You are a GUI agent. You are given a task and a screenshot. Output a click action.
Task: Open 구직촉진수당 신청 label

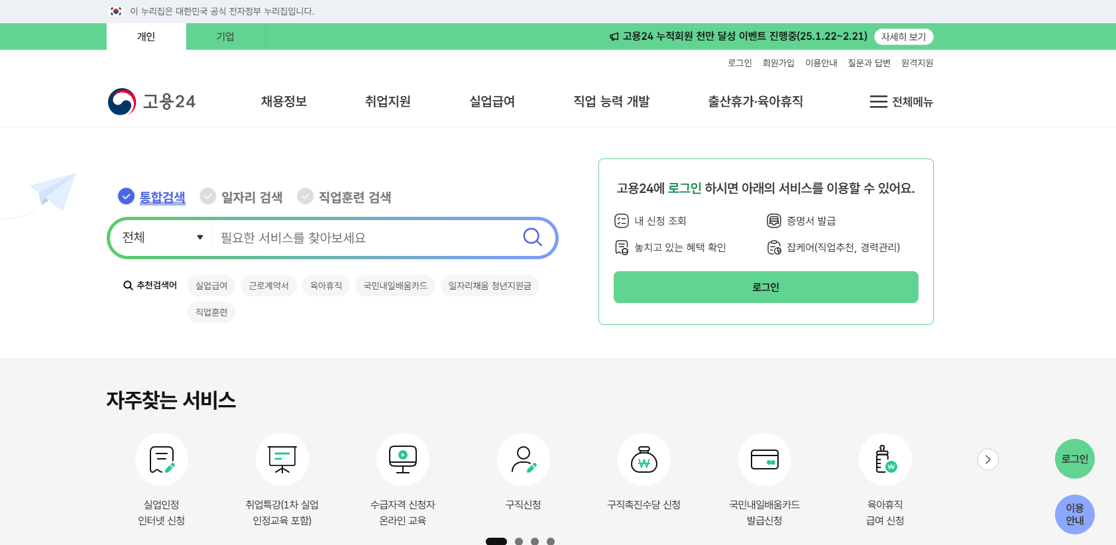[644, 505]
